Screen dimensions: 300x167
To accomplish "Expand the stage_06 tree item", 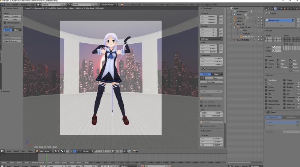I will pyautogui.click(x=232, y=24).
